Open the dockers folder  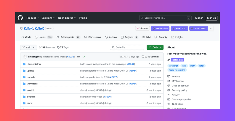[x=31, y=97]
